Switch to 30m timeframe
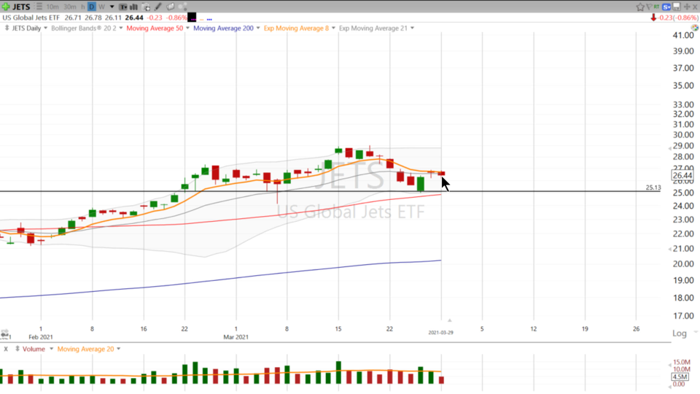This screenshot has width=700, height=394. click(x=70, y=7)
